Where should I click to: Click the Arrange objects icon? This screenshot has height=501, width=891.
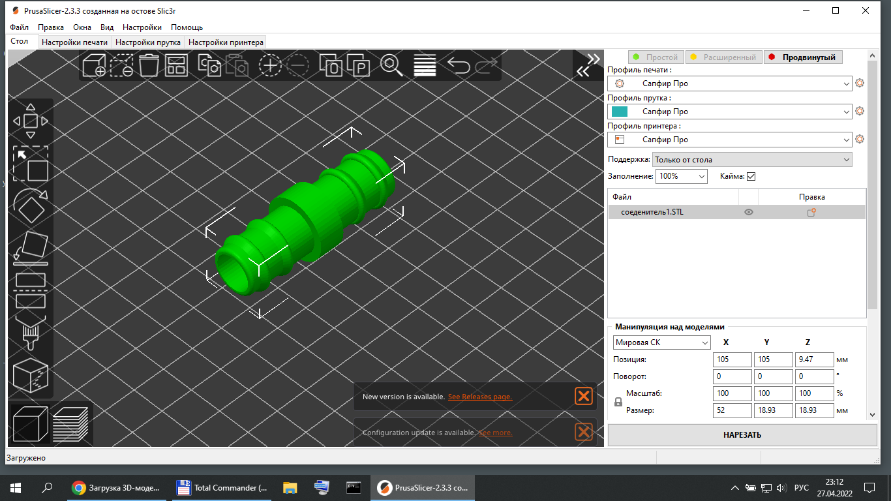pos(177,66)
